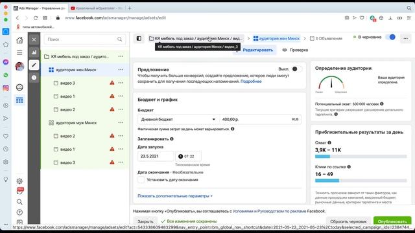Open the Дневной бюджет dropdown

[178, 119]
